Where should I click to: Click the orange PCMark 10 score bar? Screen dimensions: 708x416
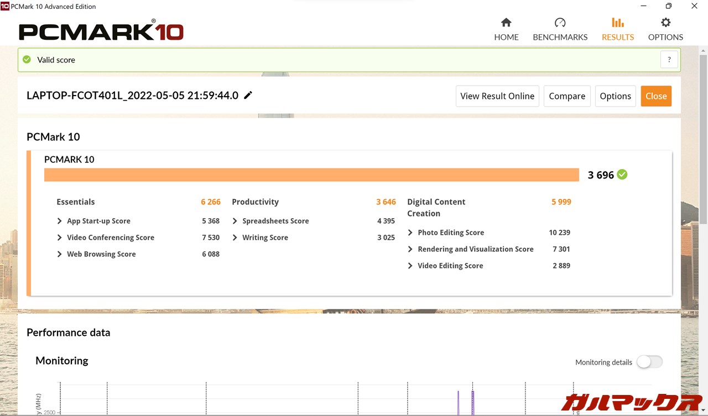(x=311, y=175)
